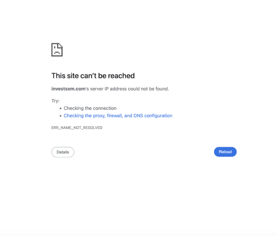Screen dimensions: 277x236
Task: Click the ERR_NAME_NOT_RESOLVED error code
Action: 77,128
